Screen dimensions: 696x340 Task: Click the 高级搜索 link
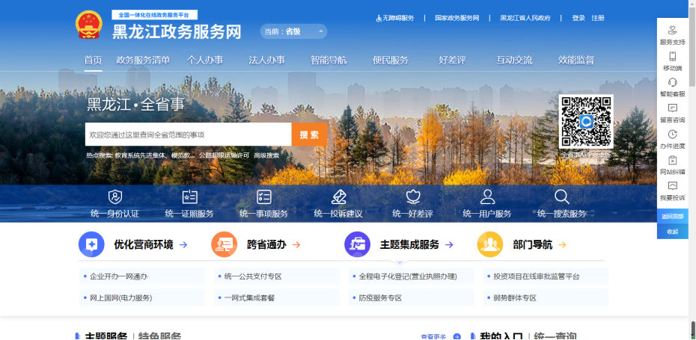click(x=266, y=155)
